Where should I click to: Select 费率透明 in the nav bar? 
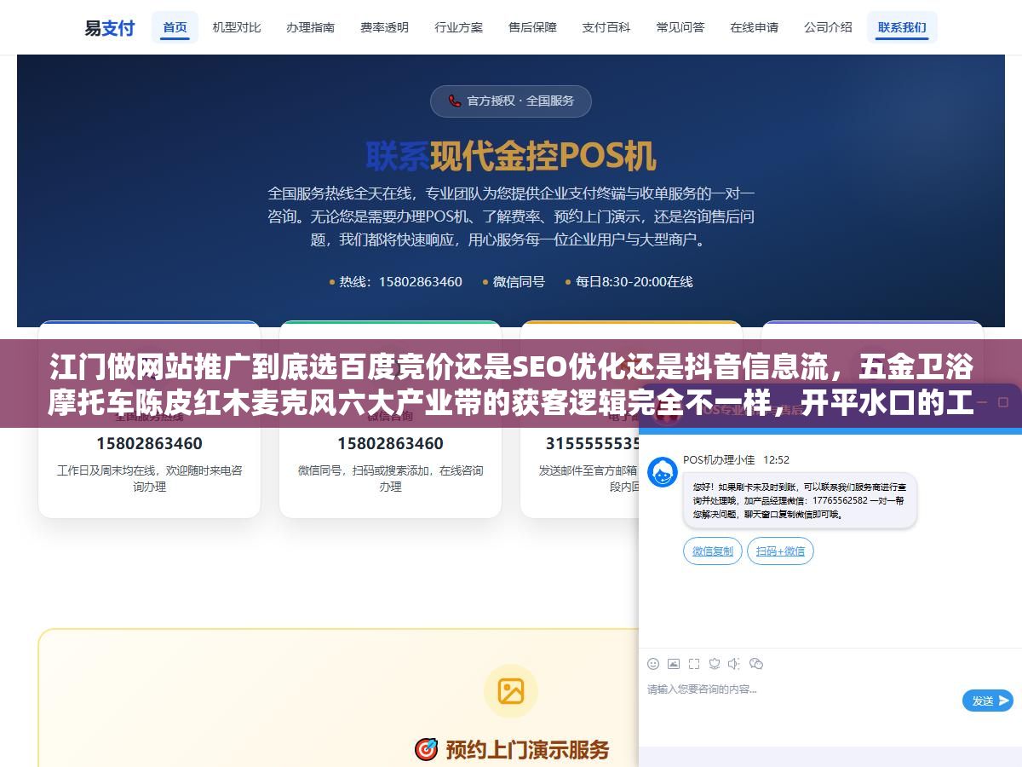click(384, 27)
